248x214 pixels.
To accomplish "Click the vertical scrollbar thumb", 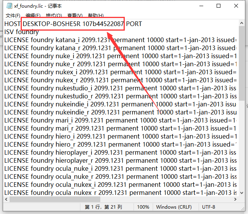I will (241, 63).
